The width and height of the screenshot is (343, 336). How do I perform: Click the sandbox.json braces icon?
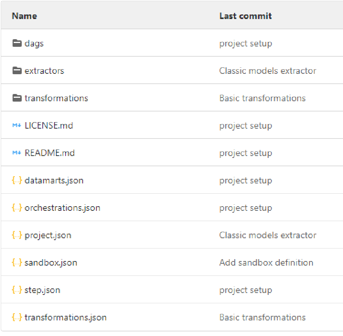click(17, 263)
